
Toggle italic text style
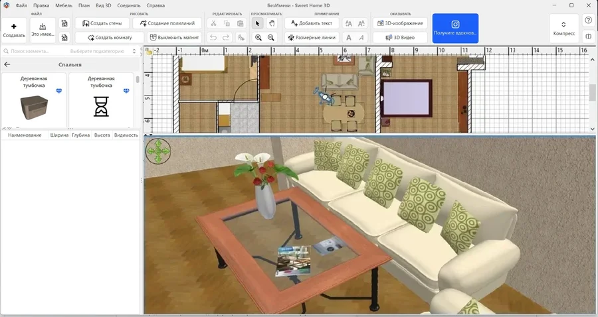point(361,38)
